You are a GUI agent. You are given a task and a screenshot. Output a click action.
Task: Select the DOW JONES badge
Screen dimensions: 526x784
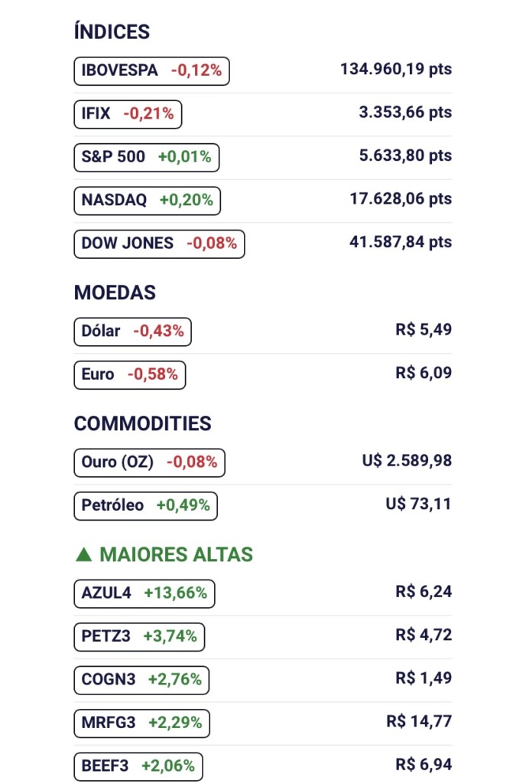159,243
